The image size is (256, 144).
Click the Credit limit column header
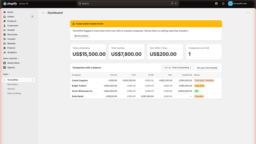pyautogui.click(x=187, y=75)
